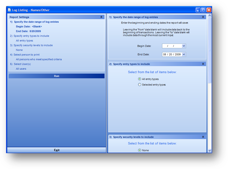This screenshot has width=228, height=169.
Task: Collapse the date range section chevron
Action: tap(203, 17)
